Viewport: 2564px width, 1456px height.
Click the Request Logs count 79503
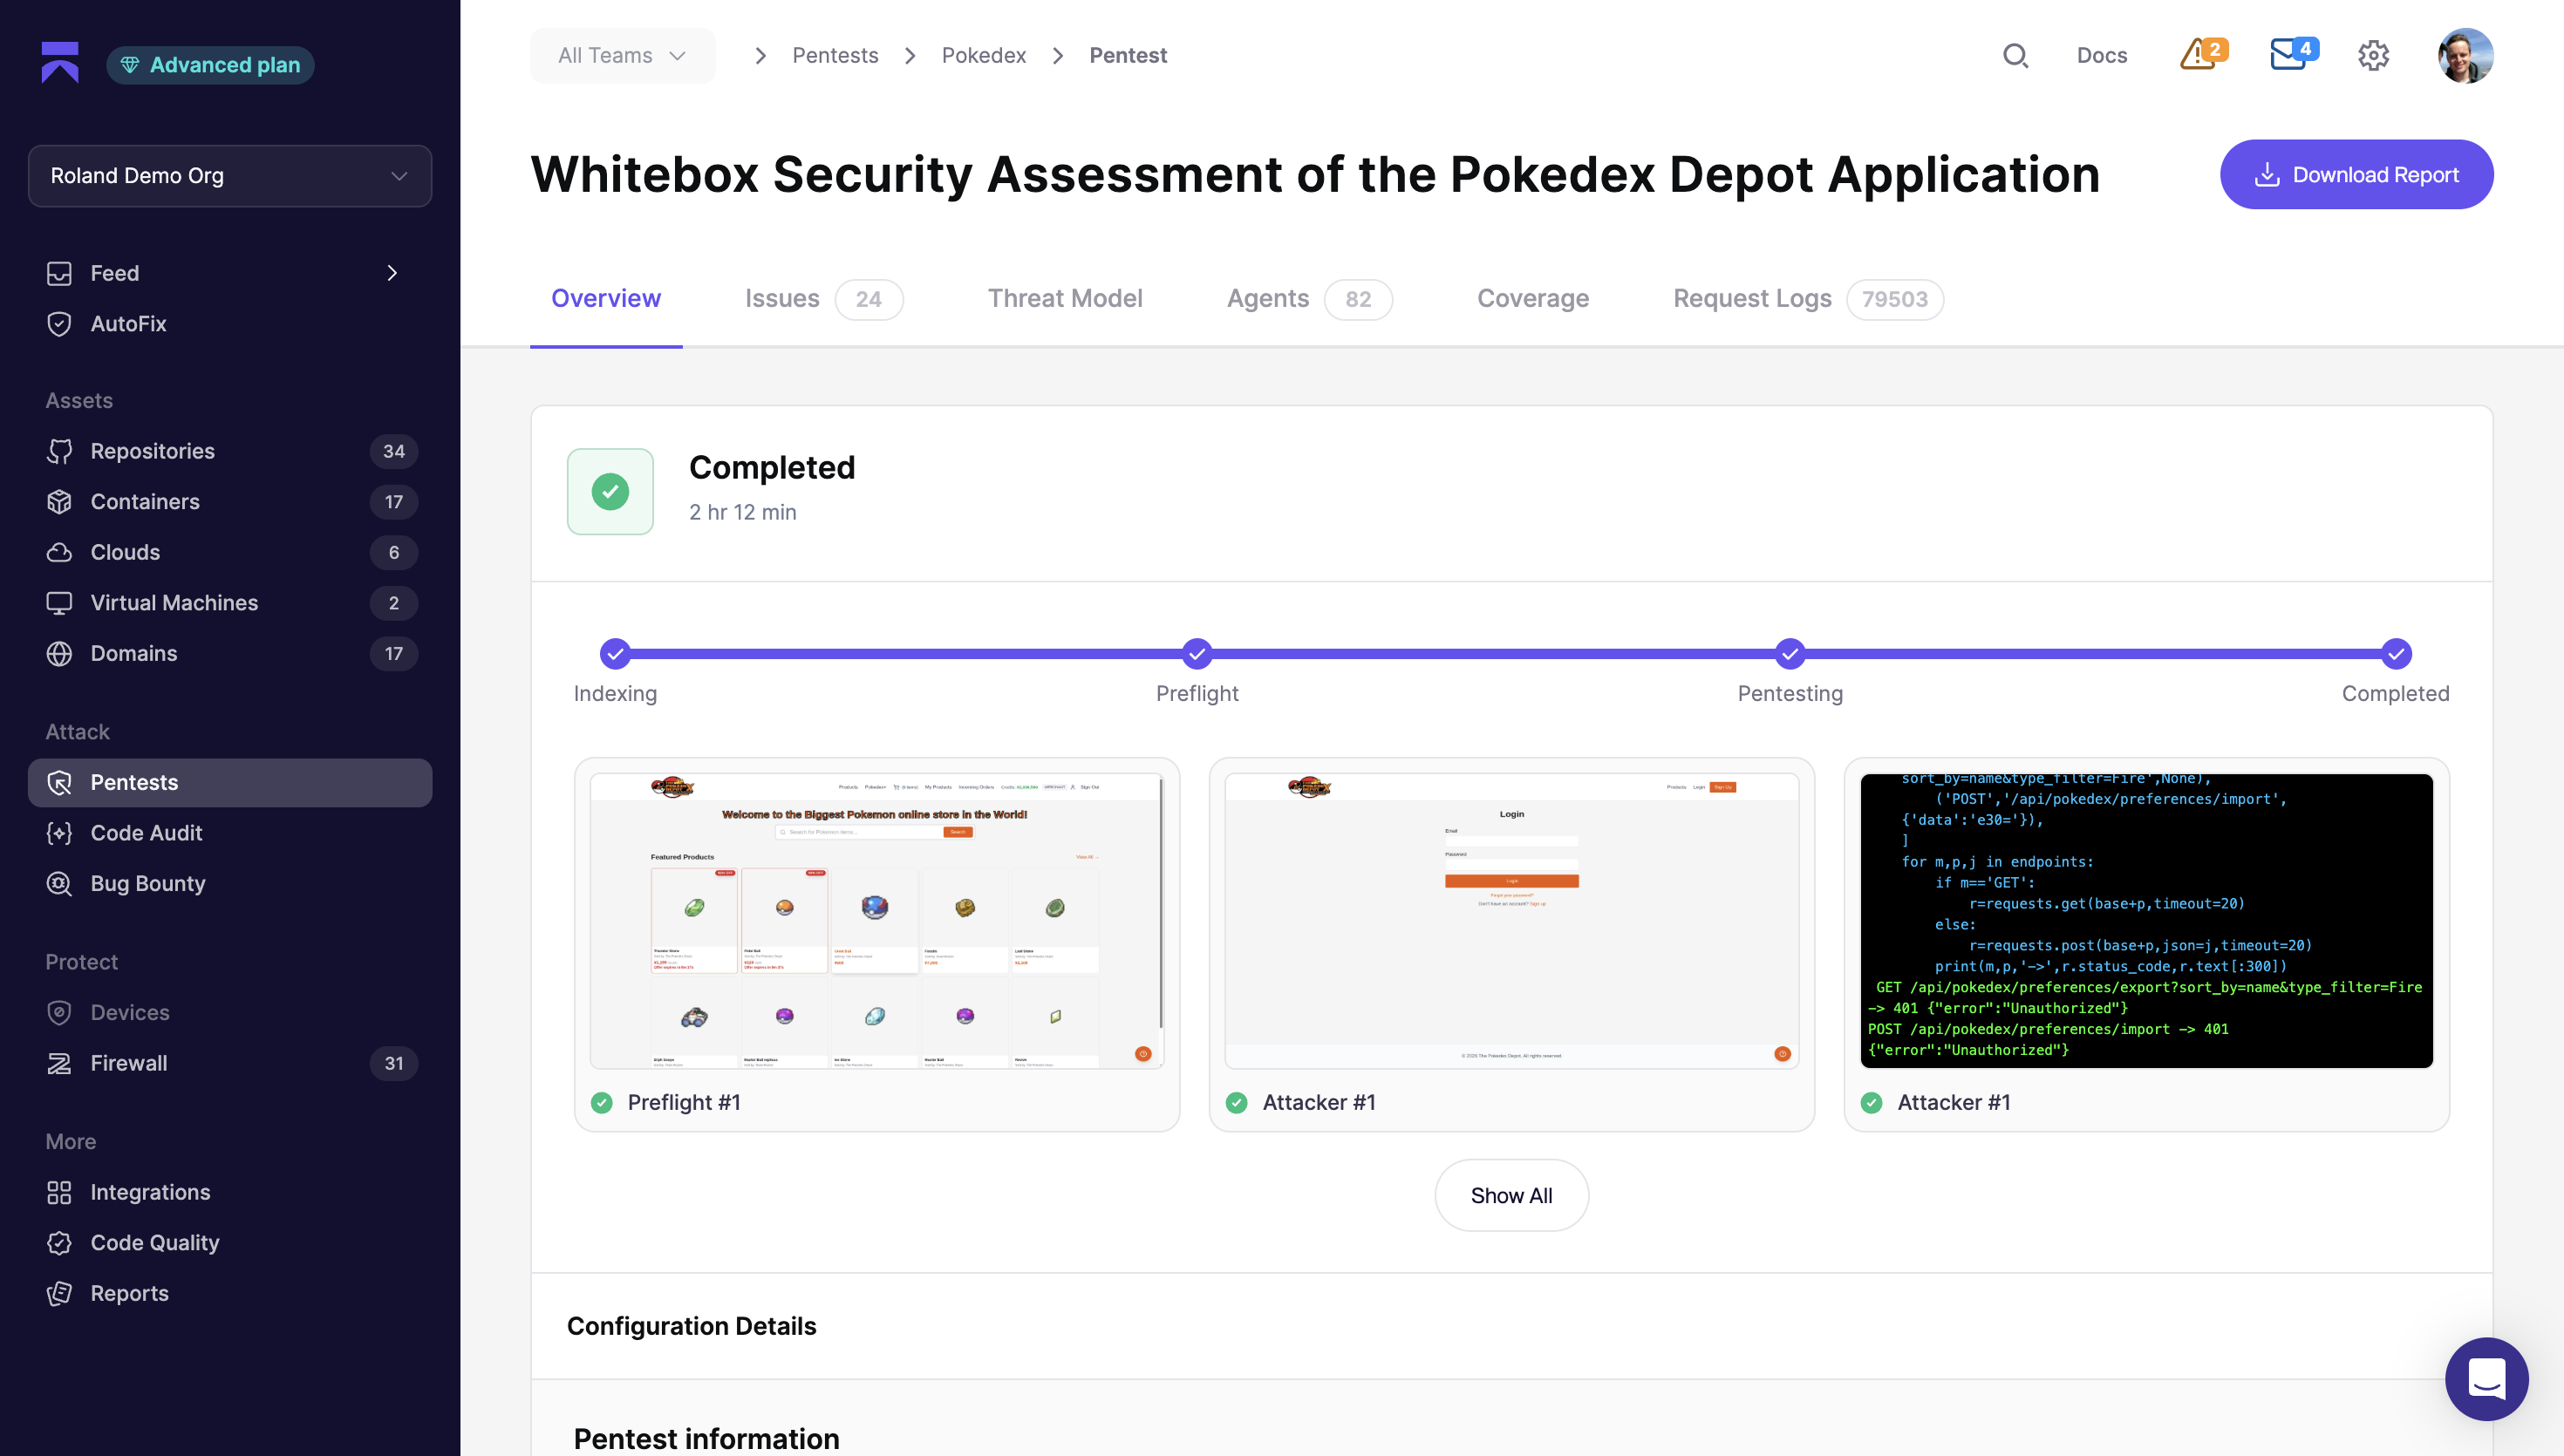pos(1894,299)
